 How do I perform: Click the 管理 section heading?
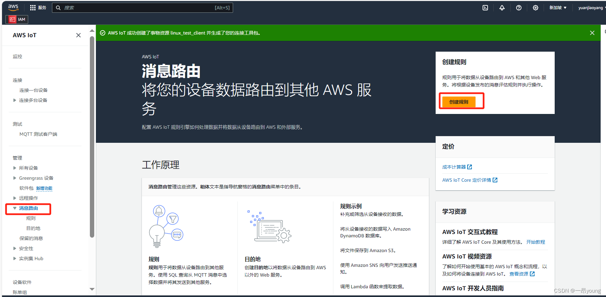pos(17,158)
